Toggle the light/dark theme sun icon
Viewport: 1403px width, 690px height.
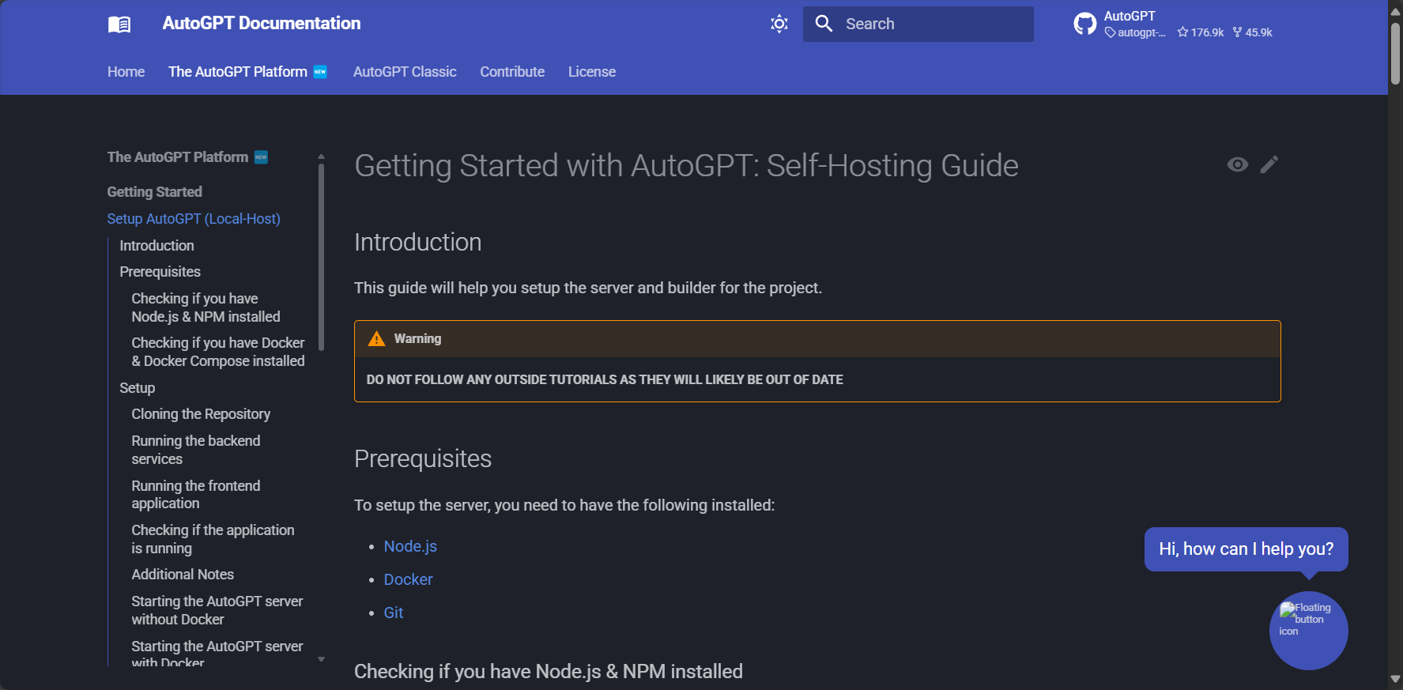click(x=779, y=24)
